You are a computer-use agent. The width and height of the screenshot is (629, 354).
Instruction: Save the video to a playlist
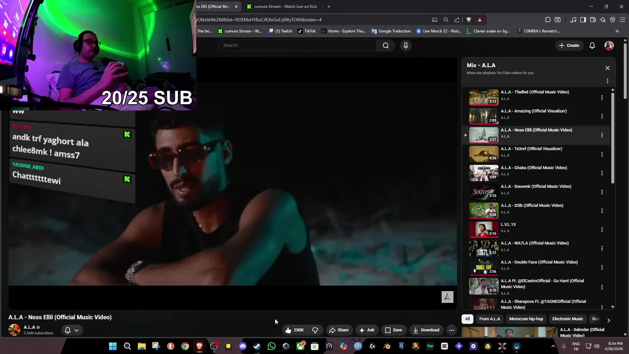393,330
